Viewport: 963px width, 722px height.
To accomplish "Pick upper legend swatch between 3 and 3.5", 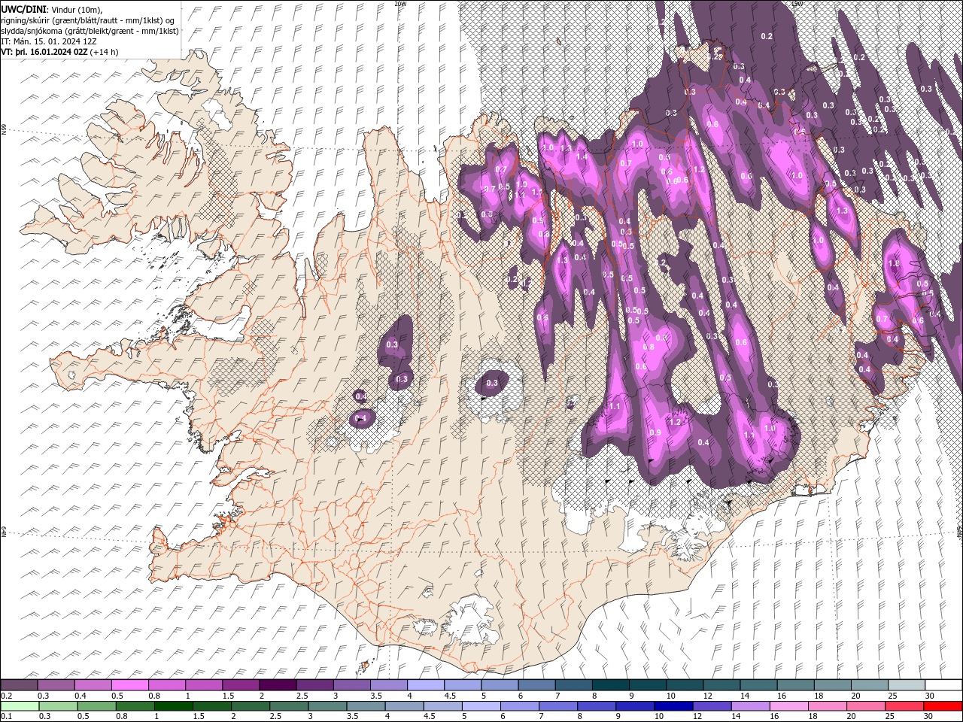I will point(352,684).
